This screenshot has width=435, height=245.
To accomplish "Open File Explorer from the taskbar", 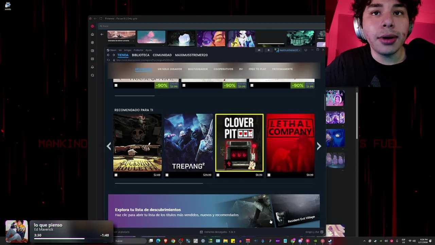I will (225, 241).
